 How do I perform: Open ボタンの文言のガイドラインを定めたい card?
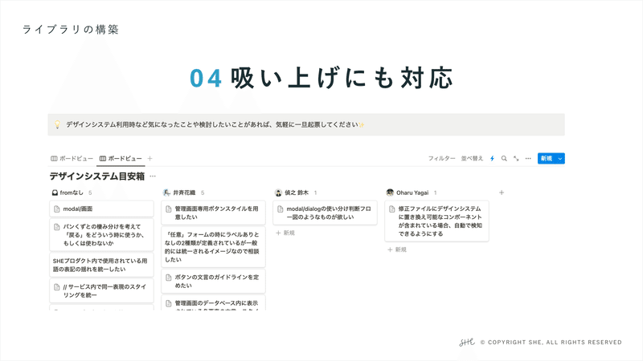click(213, 282)
